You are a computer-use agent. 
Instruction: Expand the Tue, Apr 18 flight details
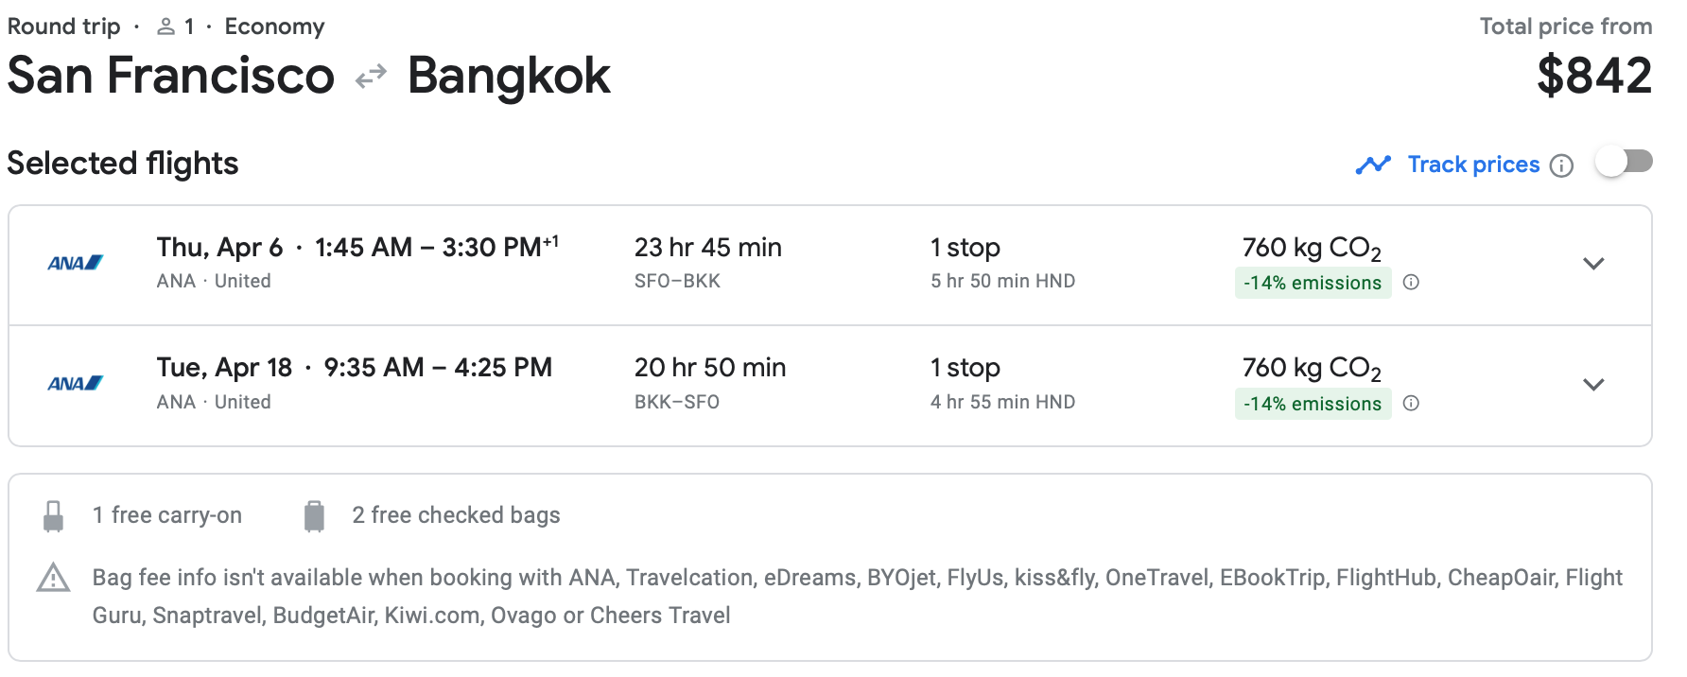pyautogui.click(x=1593, y=385)
